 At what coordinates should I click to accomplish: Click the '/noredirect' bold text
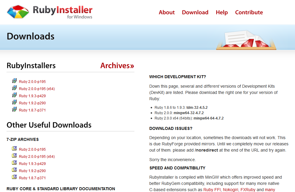coord(206,150)
